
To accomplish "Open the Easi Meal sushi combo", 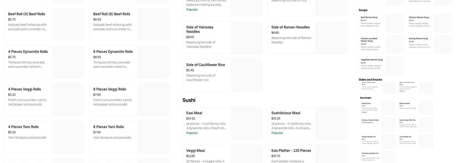I will coord(222,123).
